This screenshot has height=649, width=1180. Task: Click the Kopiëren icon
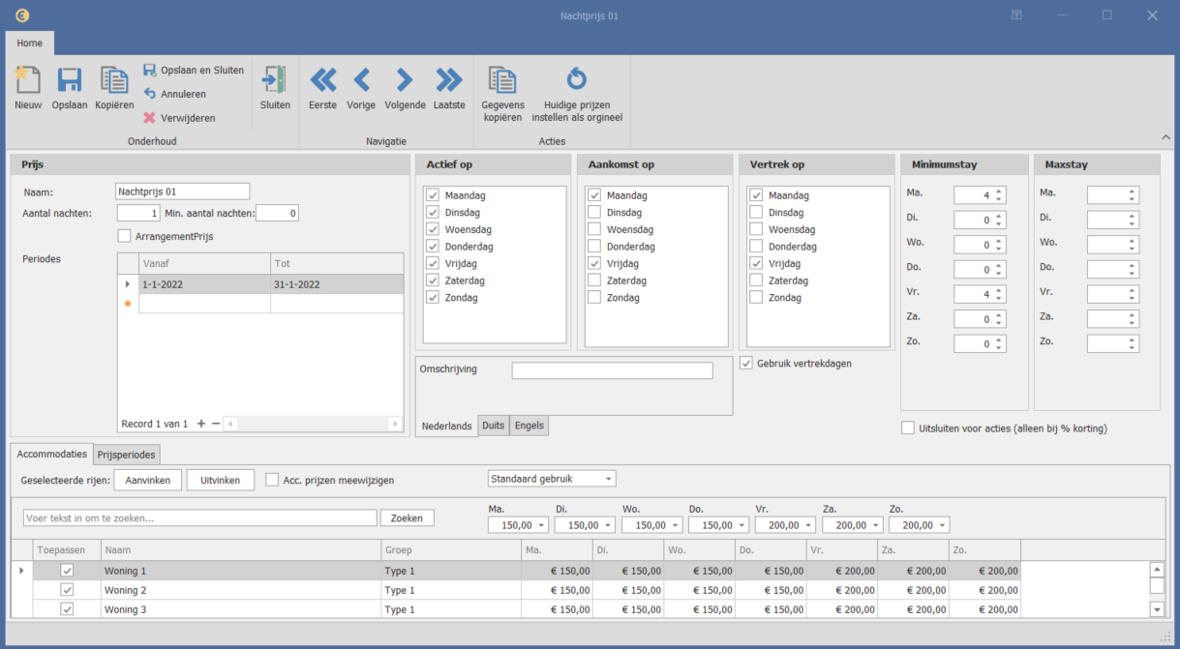pyautogui.click(x=114, y=79)
